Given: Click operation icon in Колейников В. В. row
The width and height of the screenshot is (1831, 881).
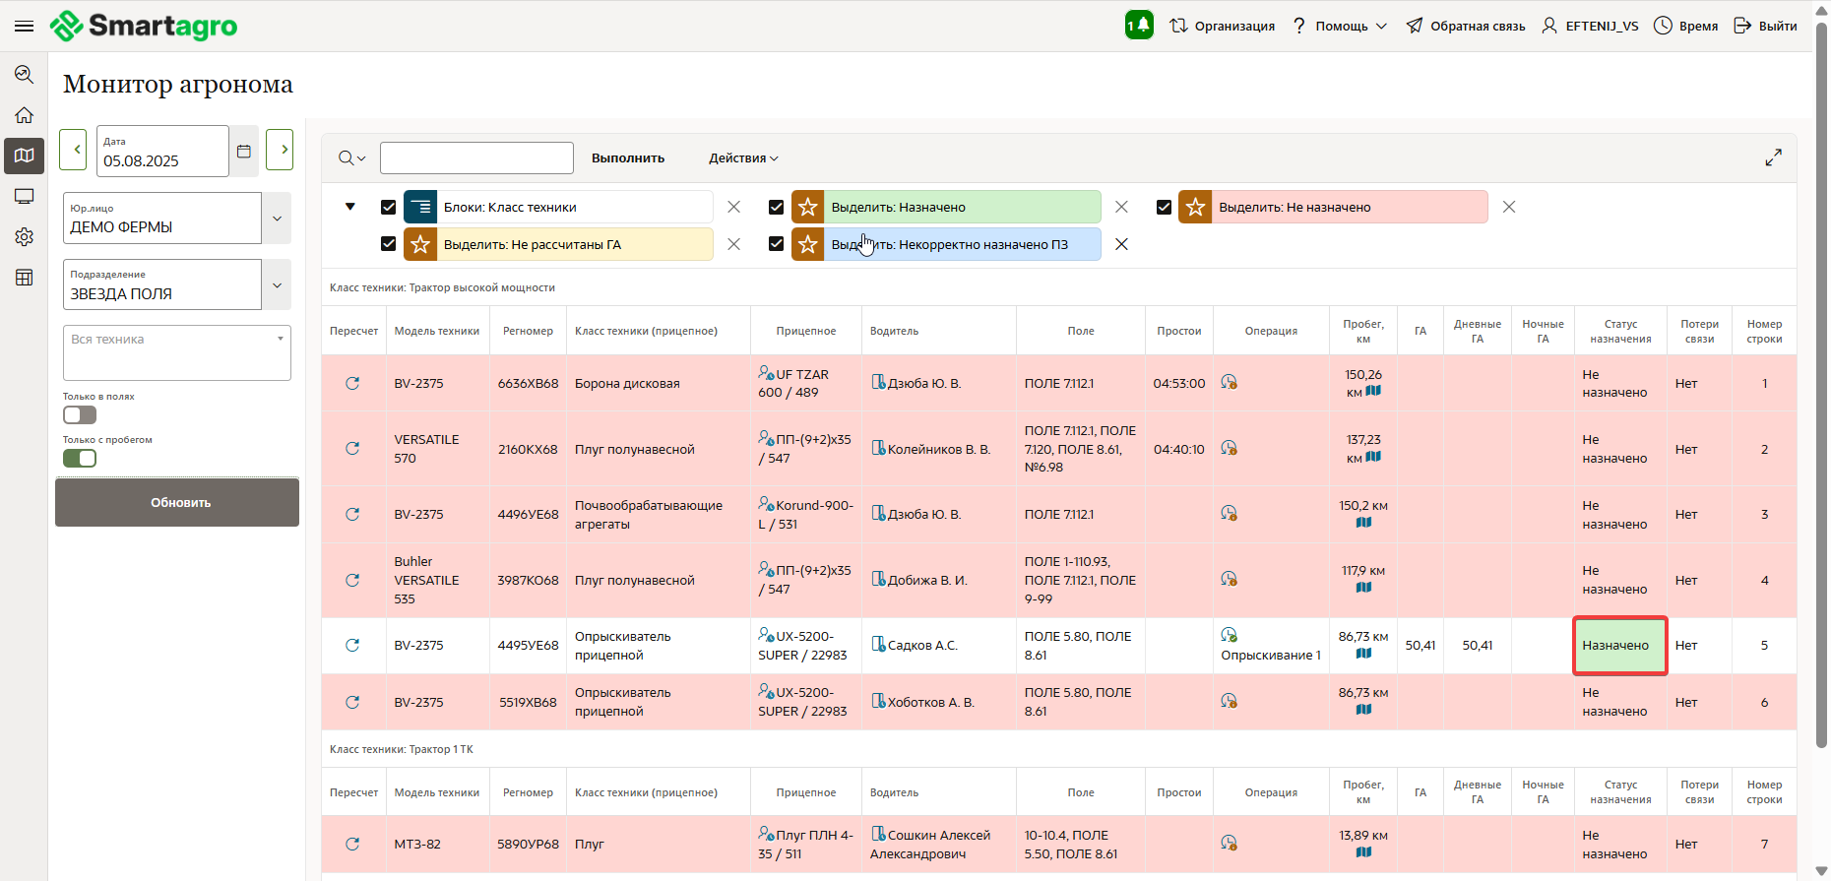Looking at the screenshot, I should (1229, 448).
